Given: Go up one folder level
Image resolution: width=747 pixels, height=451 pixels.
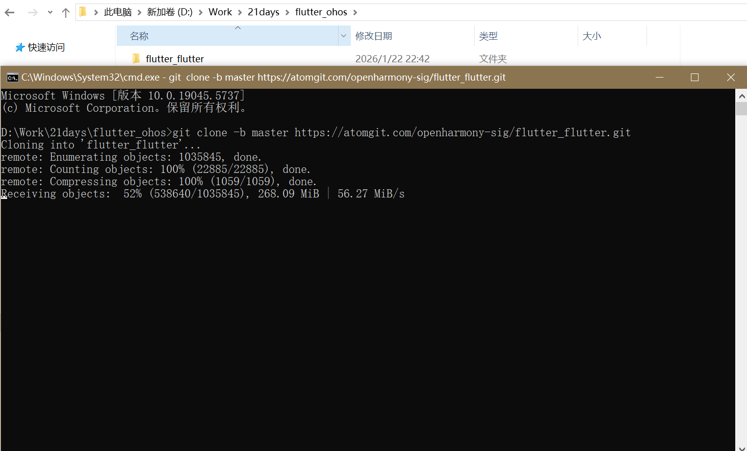Looking at the screenshot, I should click(66, 13).
